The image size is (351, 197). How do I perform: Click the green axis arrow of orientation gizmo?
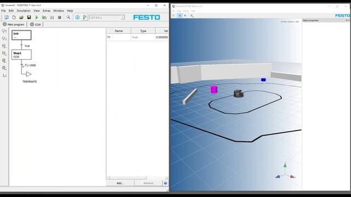(x=285, y=165)
